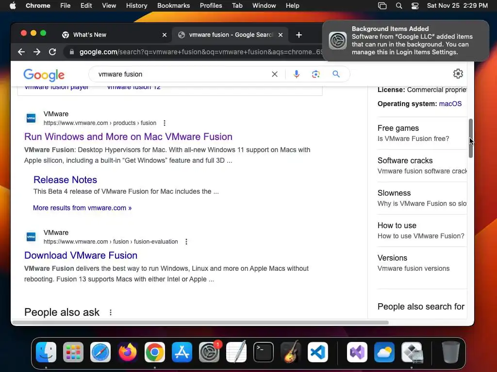
Task: Open 'More results from vmware.com'
Action: coord(82,208)
